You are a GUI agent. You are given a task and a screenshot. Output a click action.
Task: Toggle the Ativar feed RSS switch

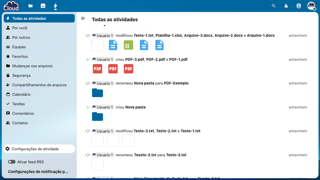[12, 162]
